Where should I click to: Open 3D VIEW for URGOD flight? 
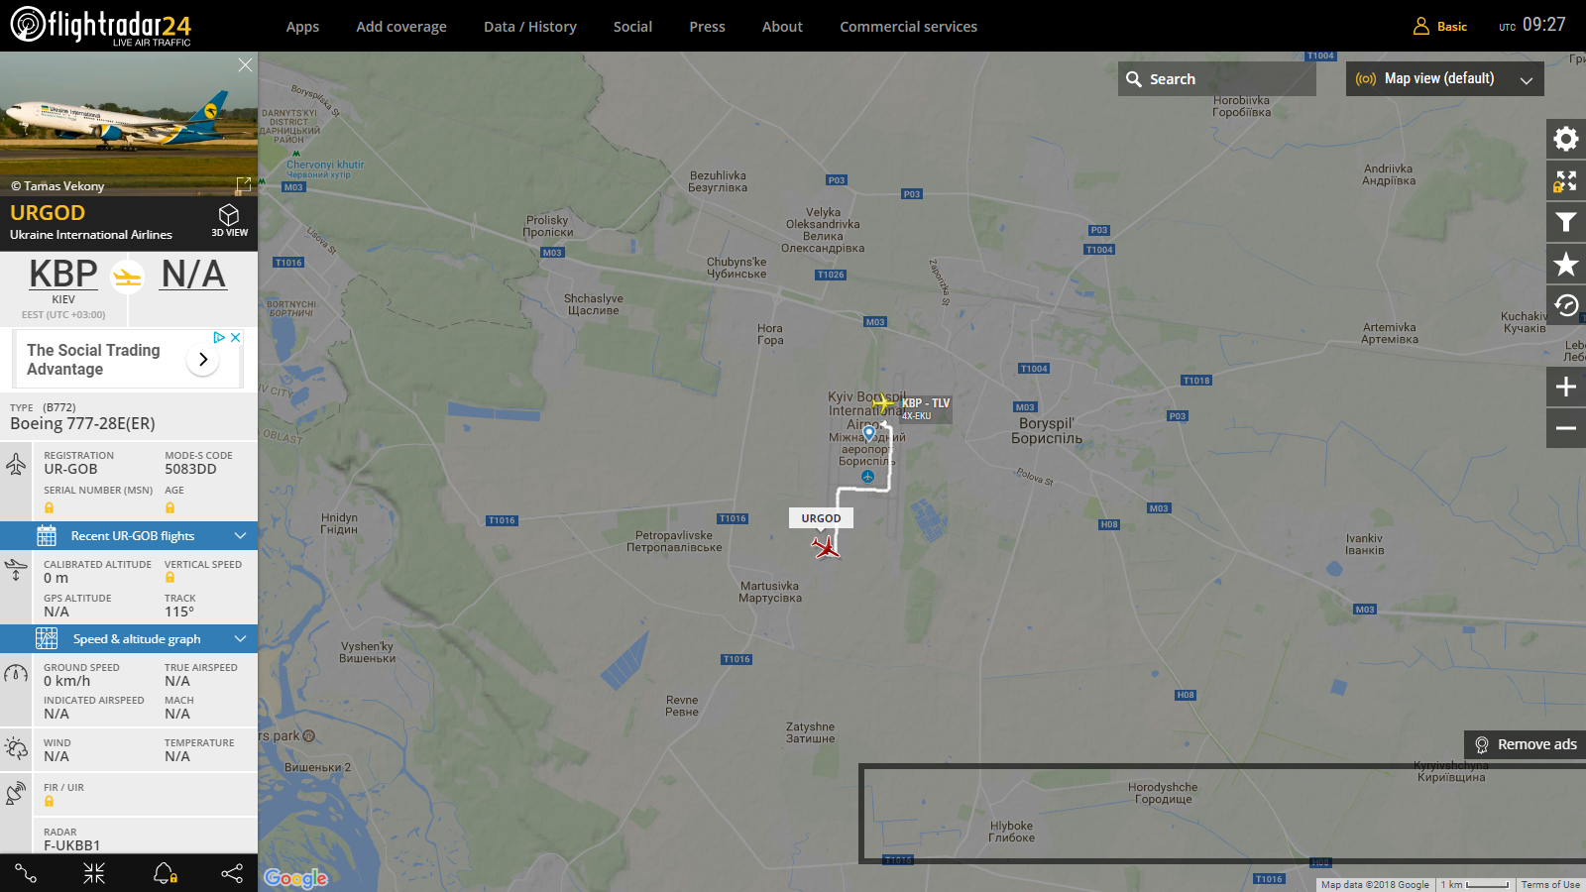click(229, 220)
